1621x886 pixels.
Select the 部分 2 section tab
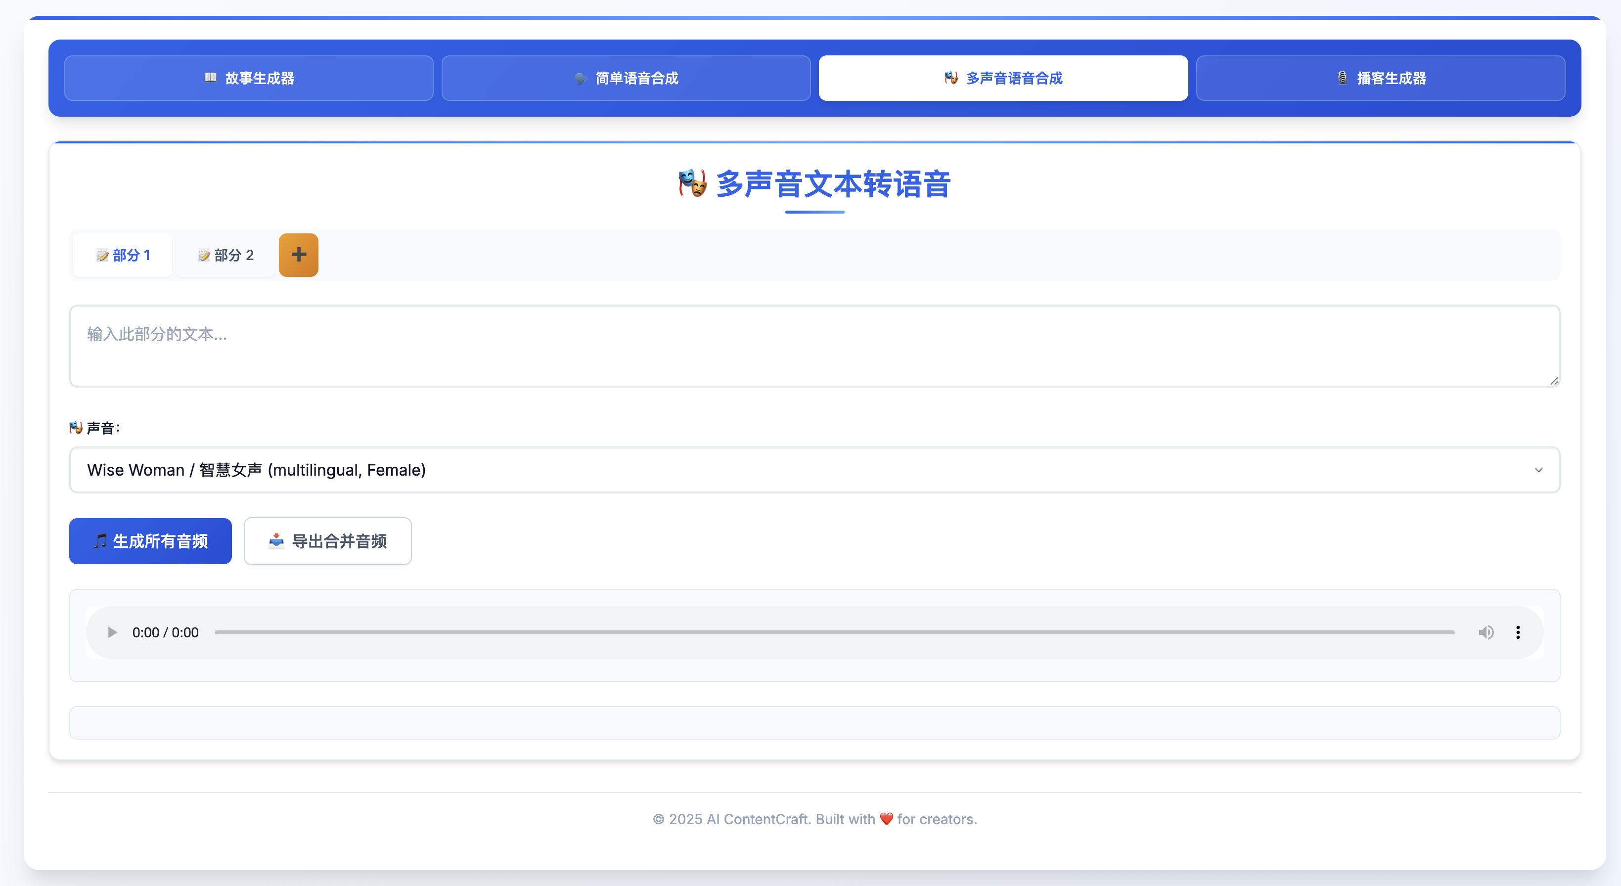[x=225, y=255]
